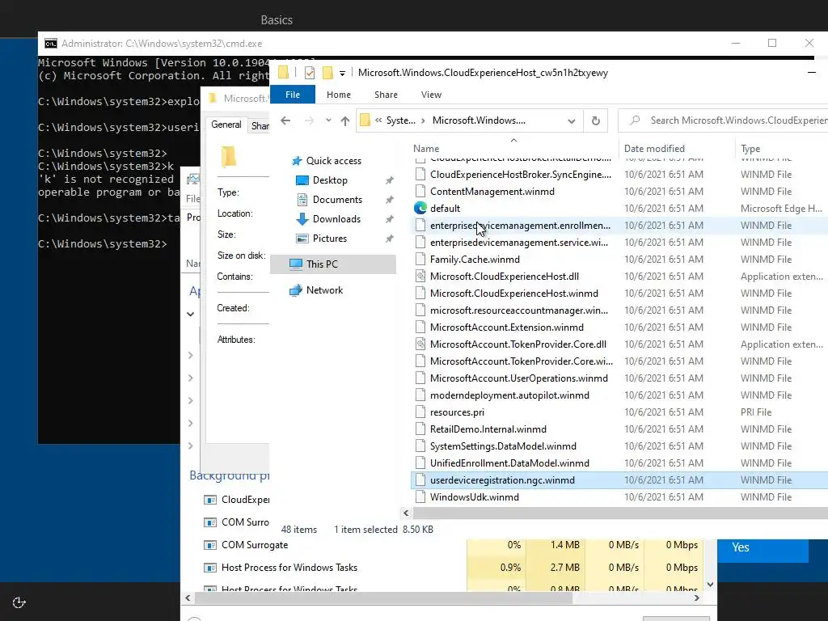Select userdeviceregistration.ngc.winmd file
This screenshot has width=828, height=621.
pos(502,480)
